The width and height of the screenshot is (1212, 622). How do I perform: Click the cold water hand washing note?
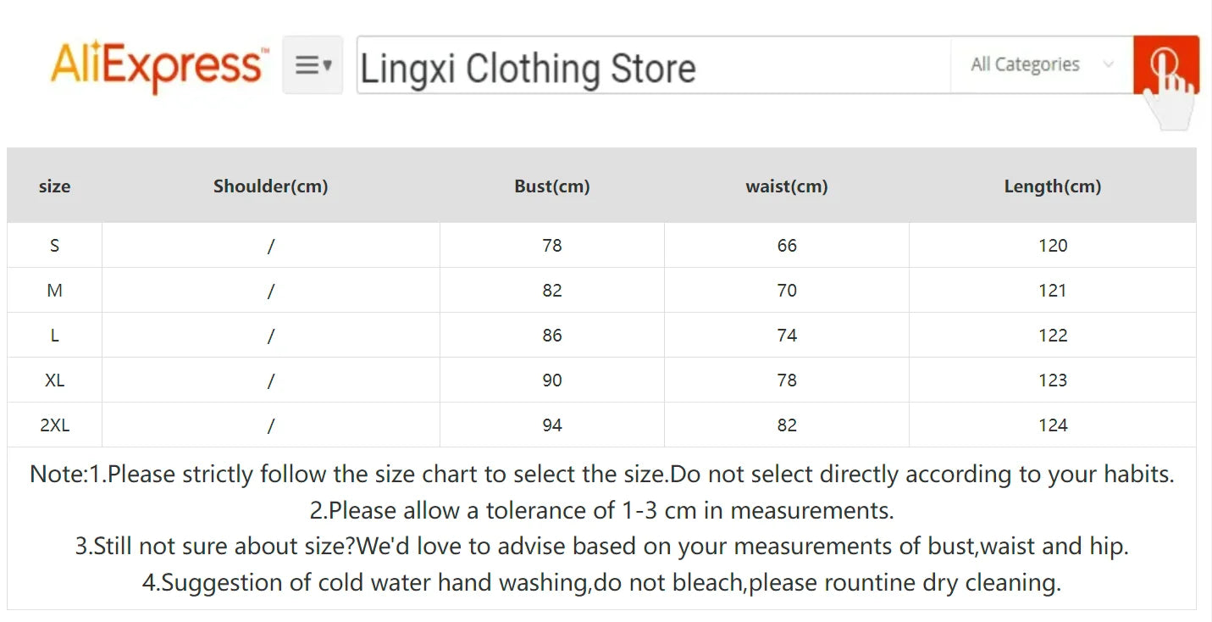coord(601,583)
